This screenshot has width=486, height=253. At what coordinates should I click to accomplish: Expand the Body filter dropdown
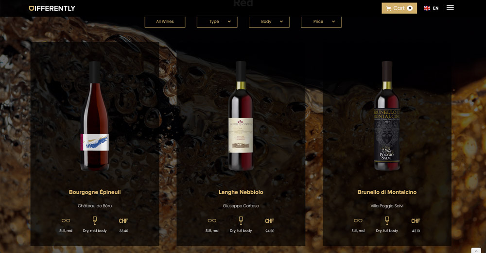(x=269, y=22)
